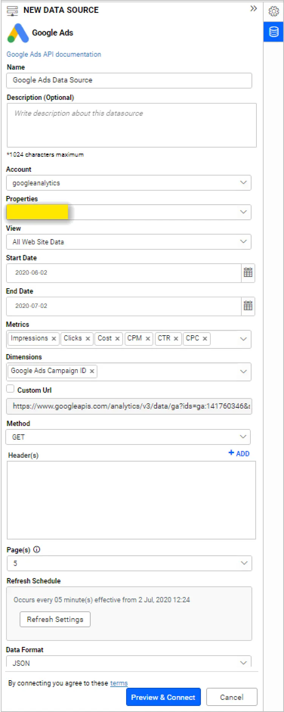Remove the Impressions metric tag
Image resolution: width=284 pixels, height=712 pixels.
click(x=54, y=339)
